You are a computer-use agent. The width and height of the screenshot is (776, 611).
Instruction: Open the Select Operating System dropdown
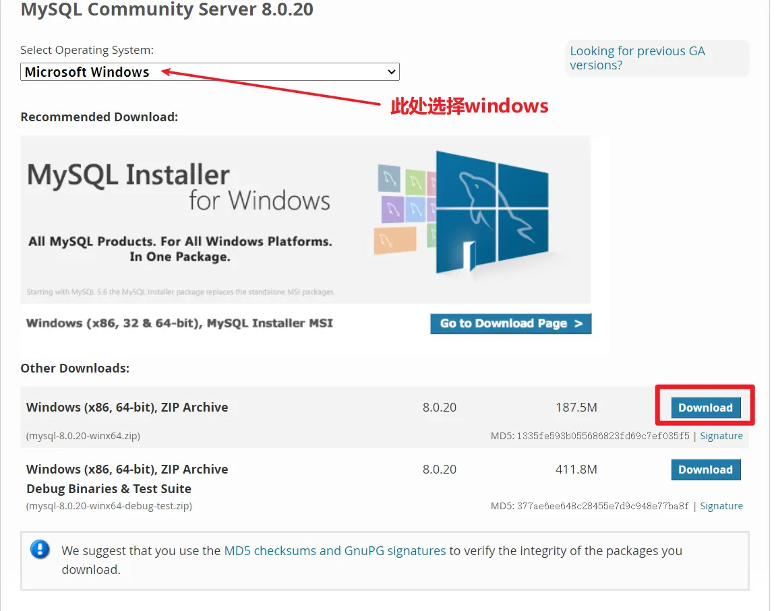[210, 71]
